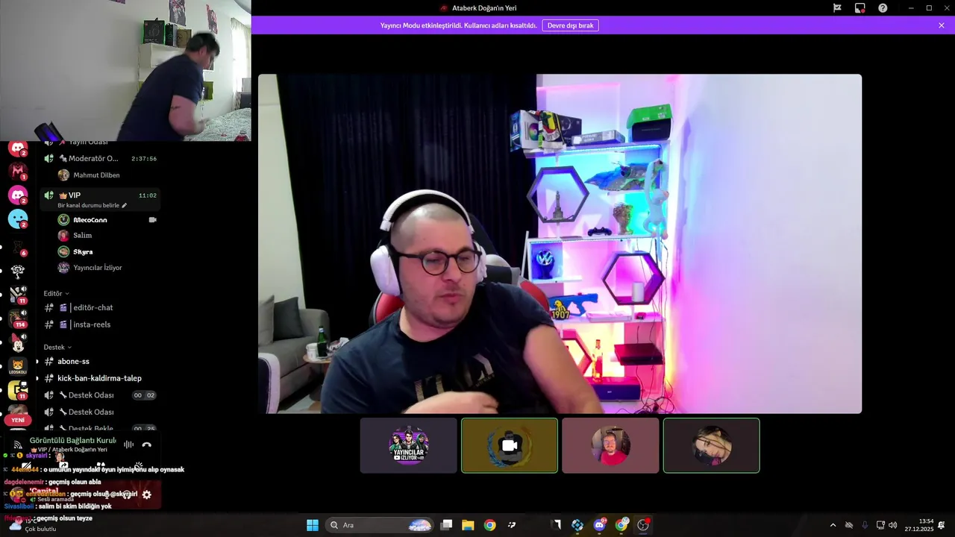955x537 pixels.
Task: Select user Salim in VIP channel
Action: point(82,236)
